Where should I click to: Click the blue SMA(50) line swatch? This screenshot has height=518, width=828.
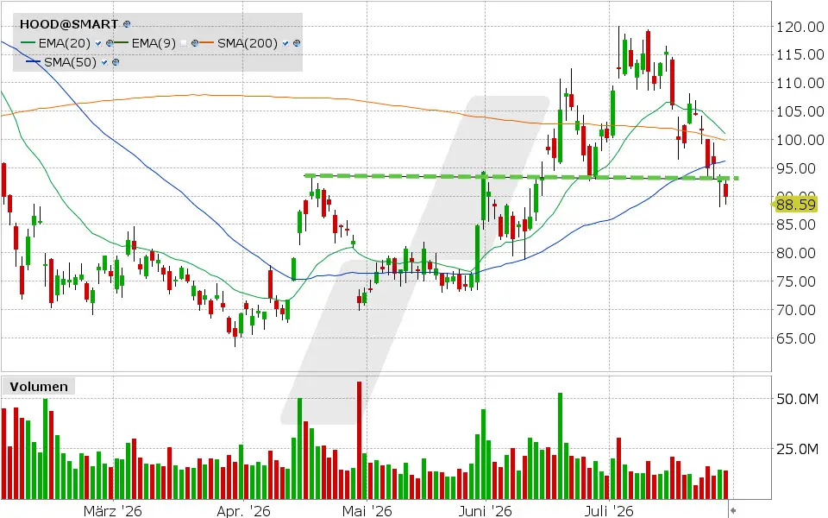click(x=34, y=61)
